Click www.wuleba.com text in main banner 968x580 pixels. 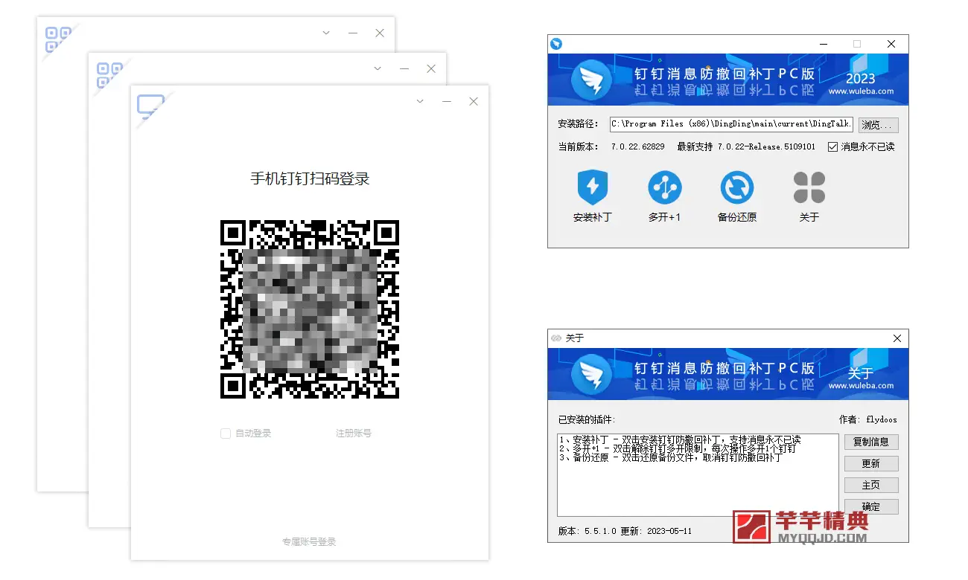point(862,91)
